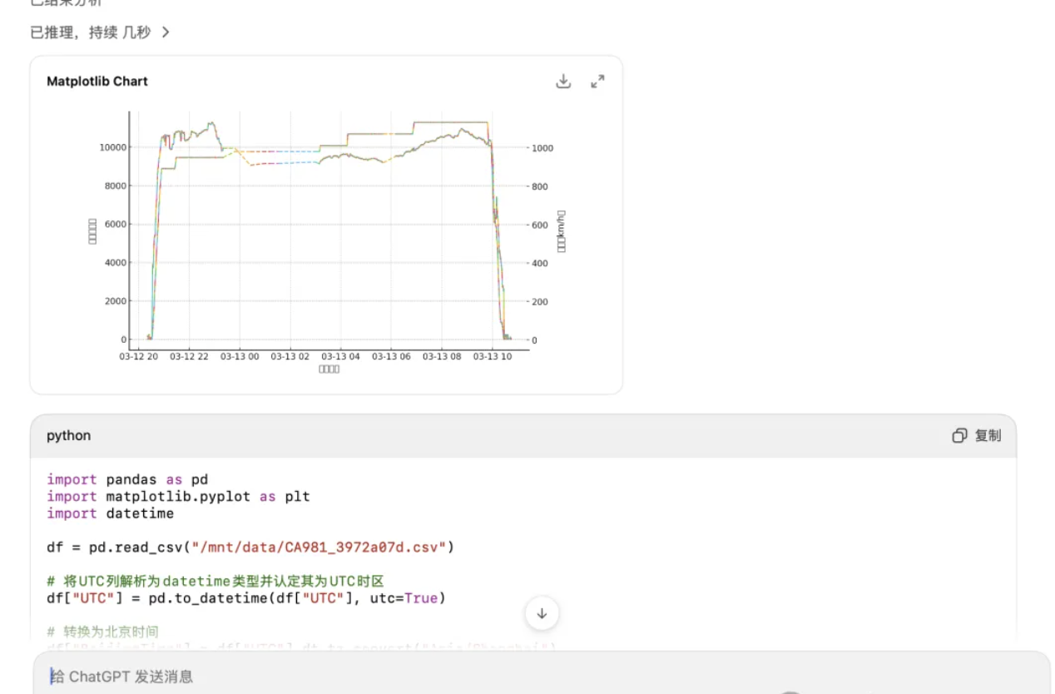Jump to bottom with the down-arrow button

point(542,614)
